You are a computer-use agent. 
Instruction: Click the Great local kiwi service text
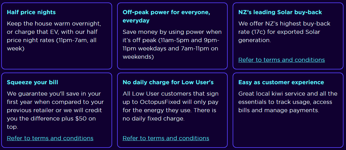pyautogui.click(x=288, y=102)
